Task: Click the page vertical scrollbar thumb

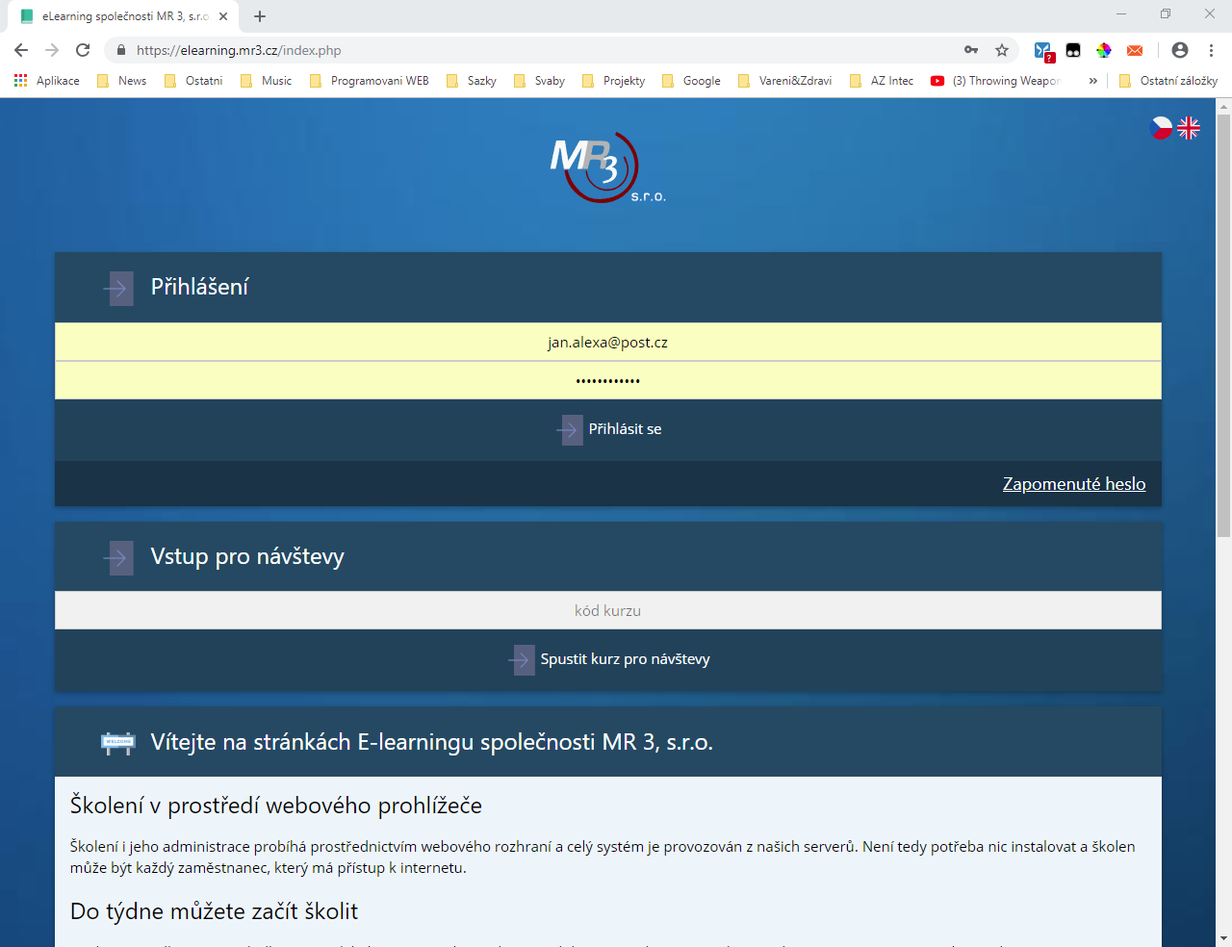Action: [x=1223, y=325]
